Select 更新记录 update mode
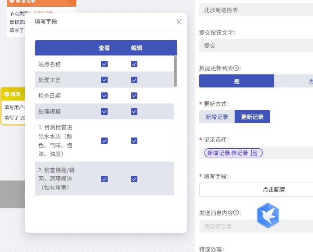The image size is (313, 252). point(252,117)
